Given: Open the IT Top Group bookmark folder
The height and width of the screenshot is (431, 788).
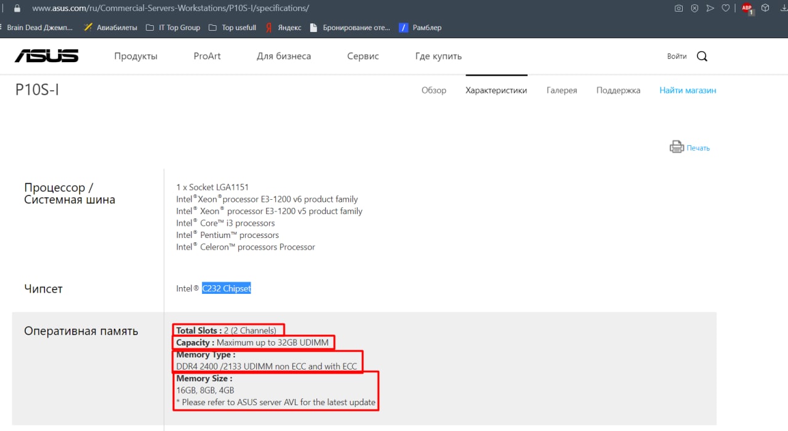Looking at the screenshot, I should coord(173,28).
